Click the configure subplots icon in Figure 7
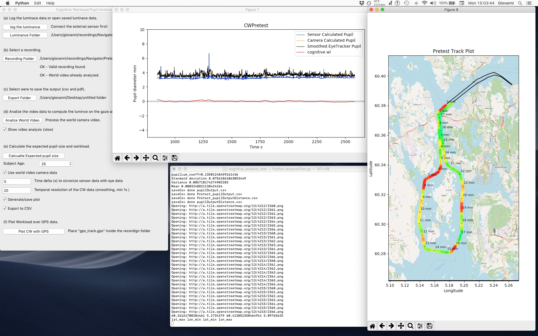The width and height of the screenshot is (538, 336). [164, 158]
